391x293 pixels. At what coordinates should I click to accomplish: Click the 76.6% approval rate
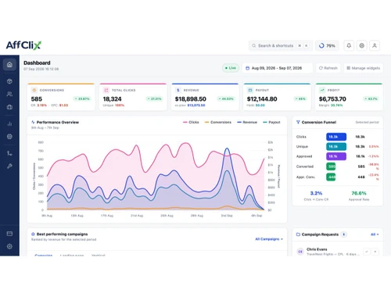coord(359,193)
